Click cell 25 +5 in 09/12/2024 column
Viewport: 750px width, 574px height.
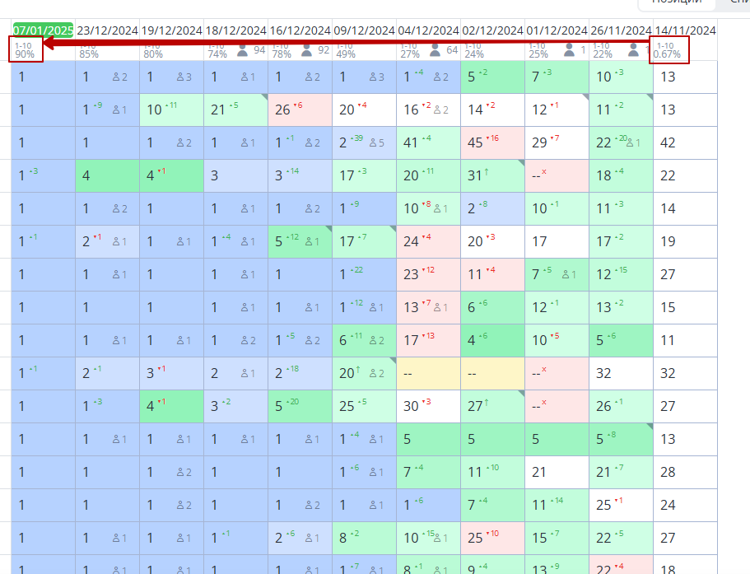coord(364,406)
